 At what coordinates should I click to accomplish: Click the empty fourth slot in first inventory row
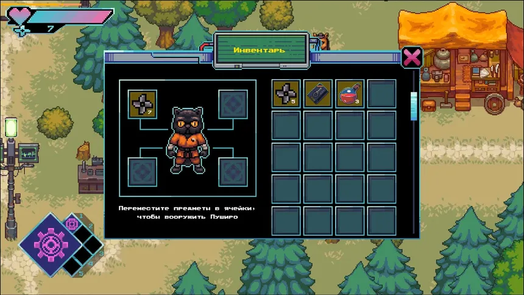point(381,94)
